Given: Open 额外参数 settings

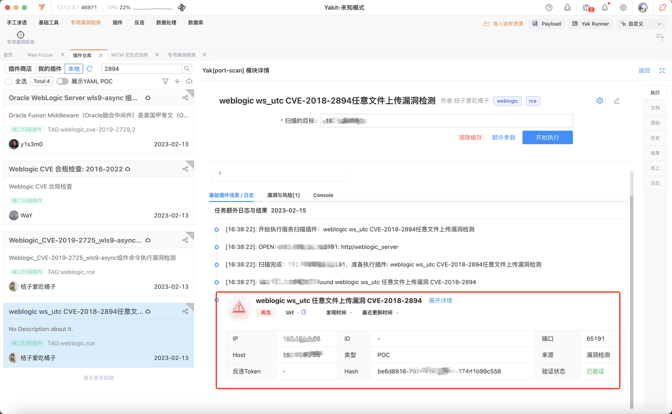Looking at the screenshot, I should (x=504, y=137).
